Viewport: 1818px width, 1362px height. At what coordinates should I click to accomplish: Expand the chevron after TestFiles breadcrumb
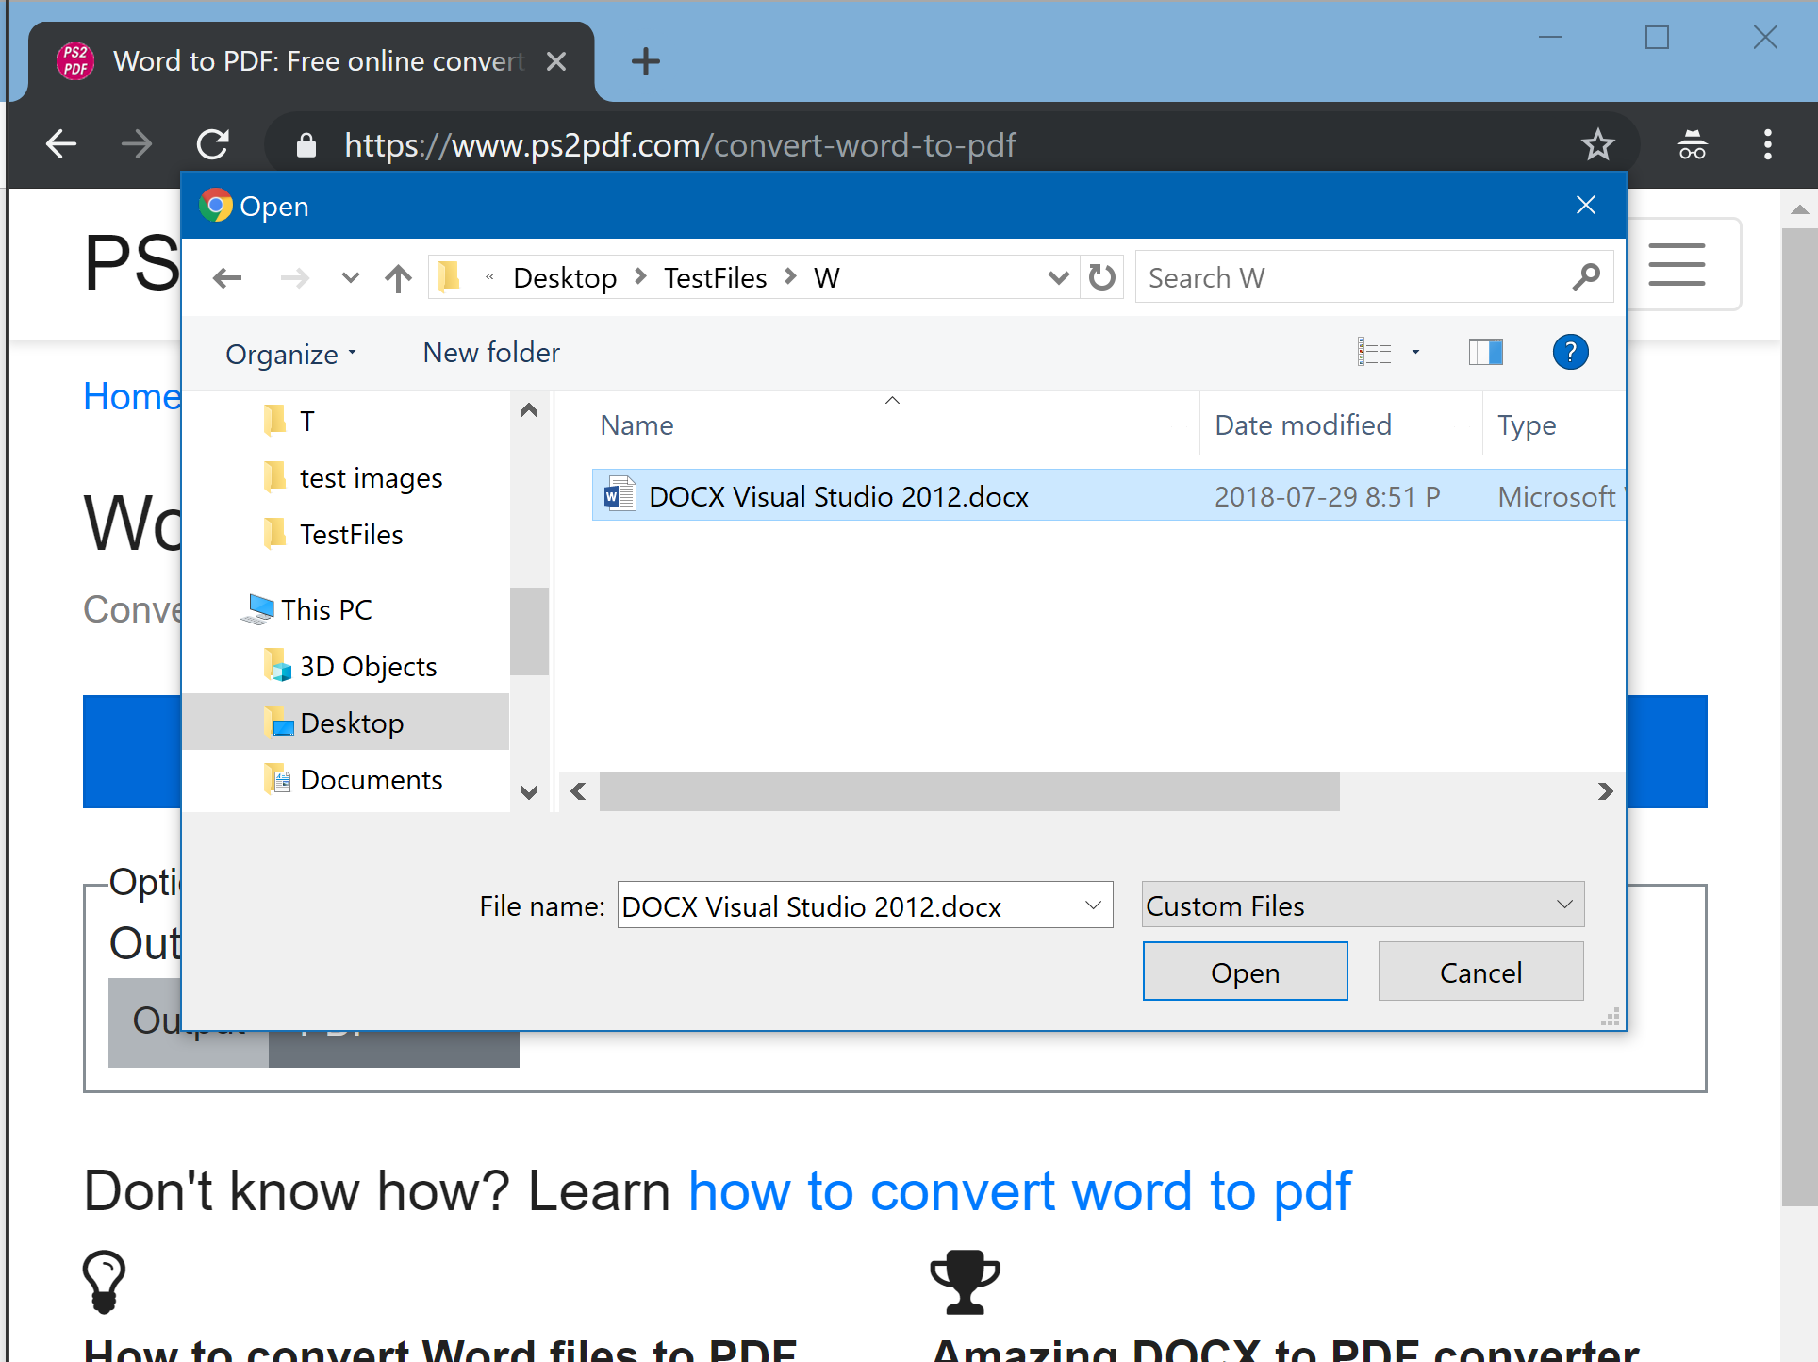pos(790,276)
